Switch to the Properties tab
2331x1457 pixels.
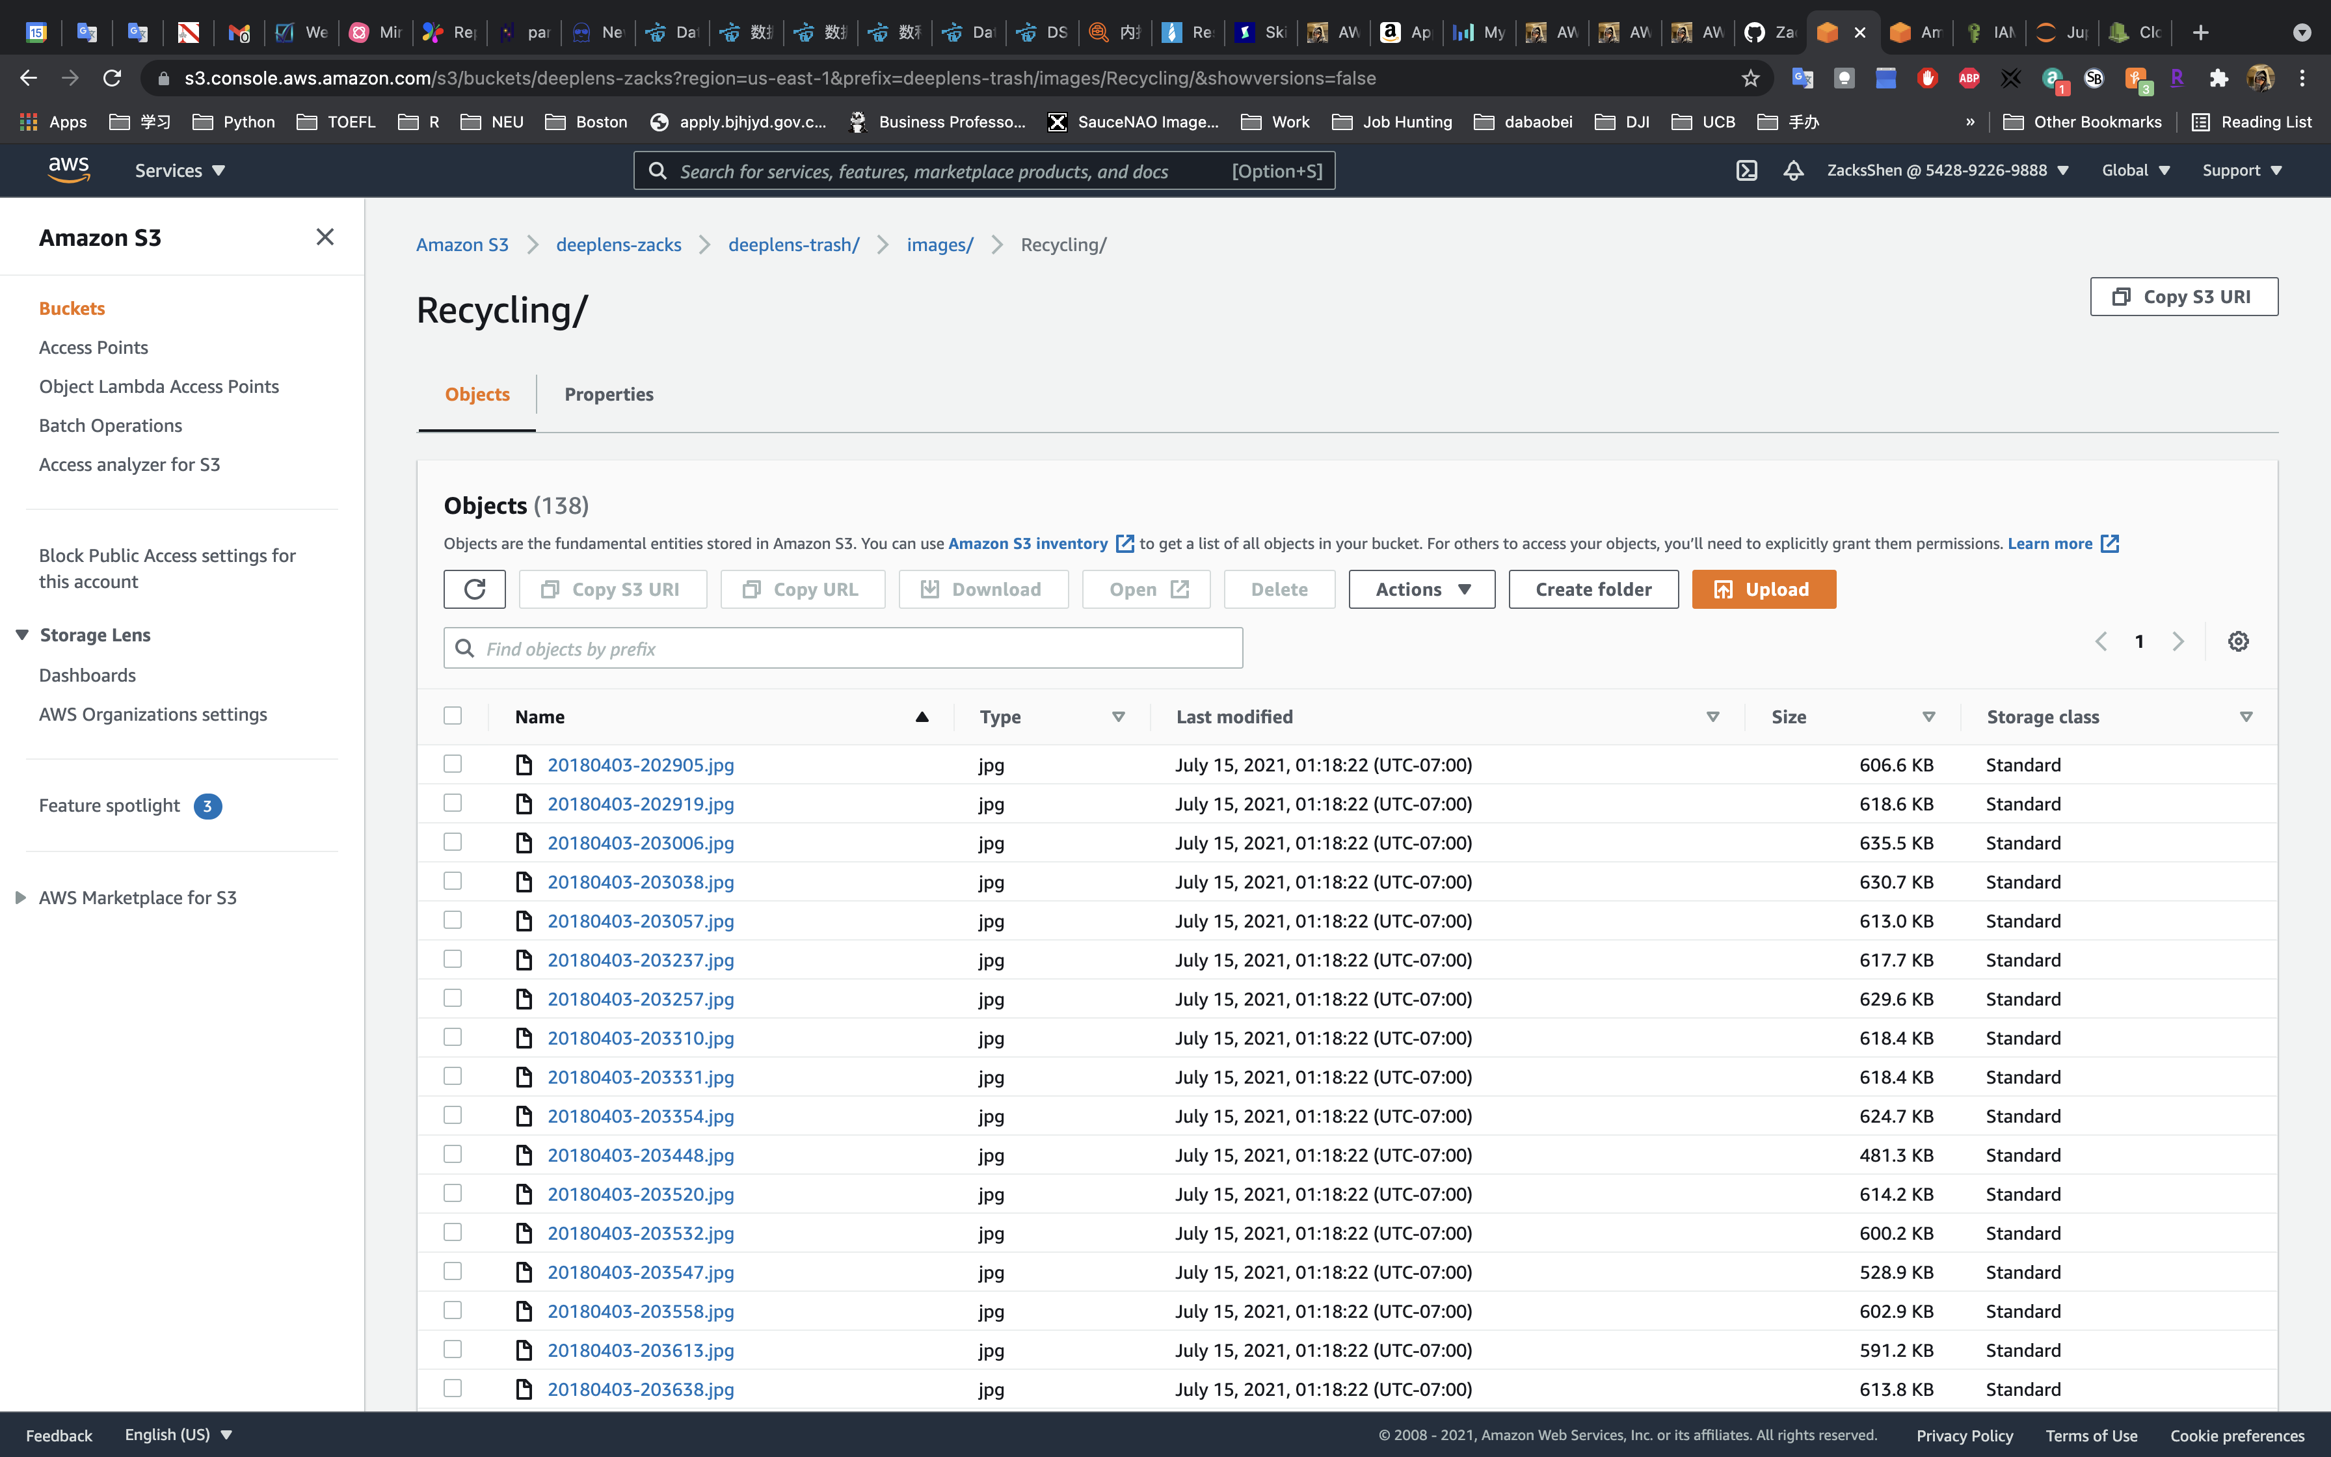point(608,394)
